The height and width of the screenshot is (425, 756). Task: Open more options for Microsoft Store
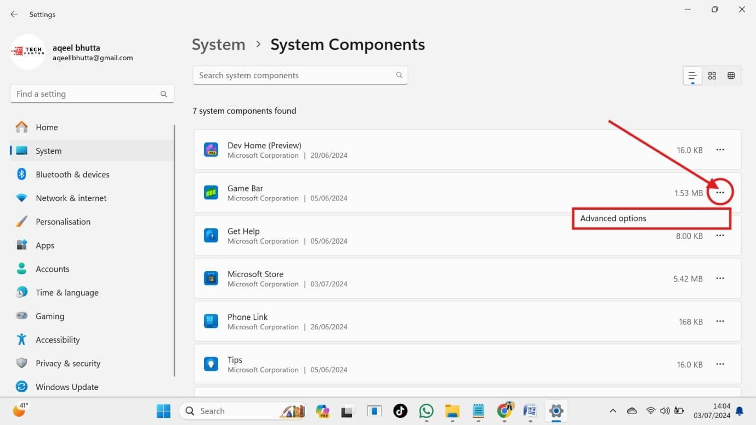(x=720, y=278)
